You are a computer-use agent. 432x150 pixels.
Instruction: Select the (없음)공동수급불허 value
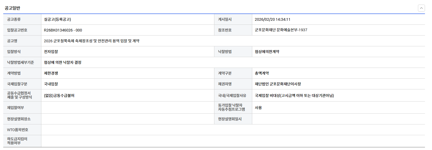59,96
